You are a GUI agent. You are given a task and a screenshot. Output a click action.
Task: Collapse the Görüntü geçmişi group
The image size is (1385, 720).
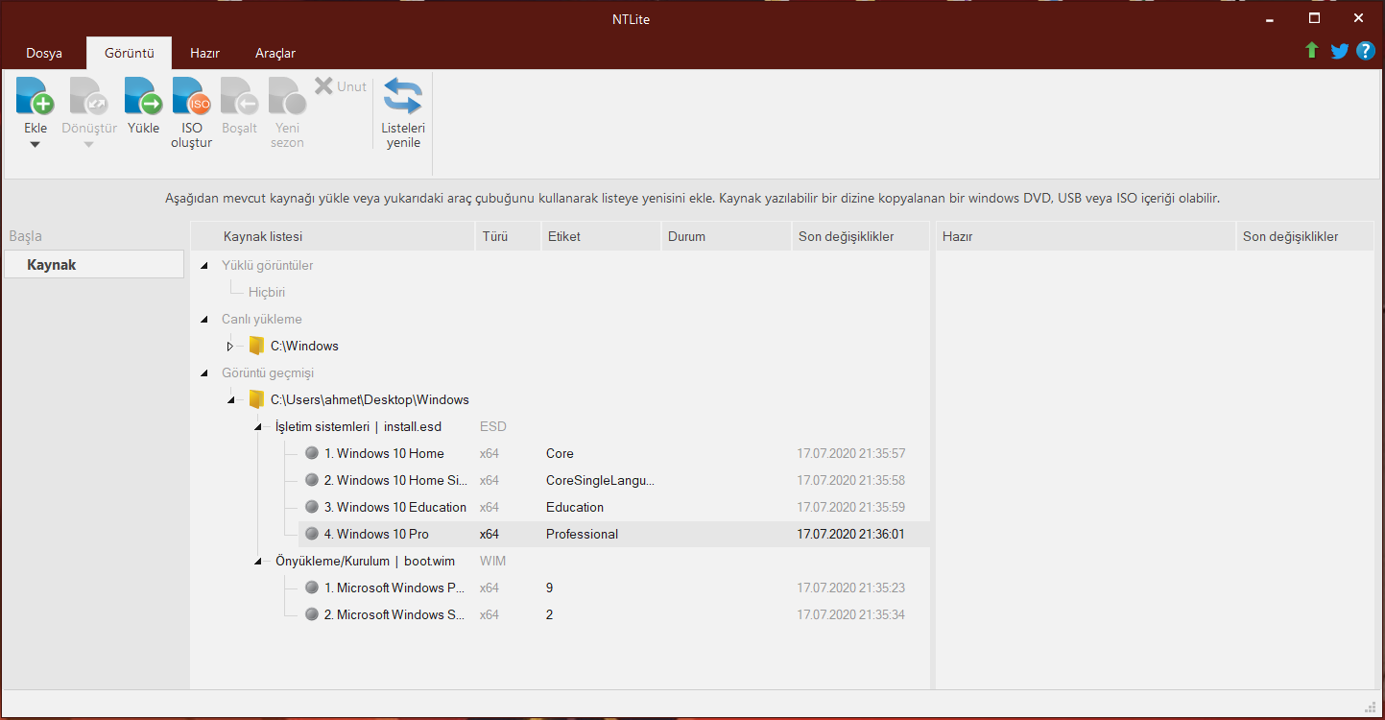203,373
